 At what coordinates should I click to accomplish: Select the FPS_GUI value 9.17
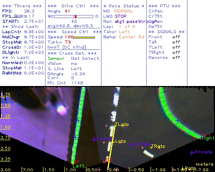[29, 16]
